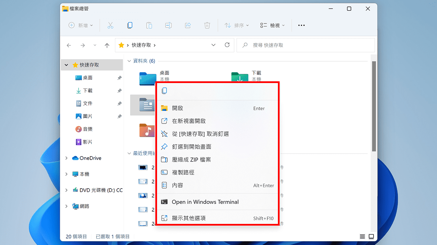Open 桌面 in the sidebar
437x245 pixels.
(87, 78)
